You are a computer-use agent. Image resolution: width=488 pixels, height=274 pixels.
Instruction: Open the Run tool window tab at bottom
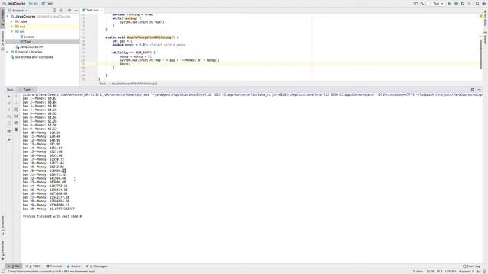[14, 266]
